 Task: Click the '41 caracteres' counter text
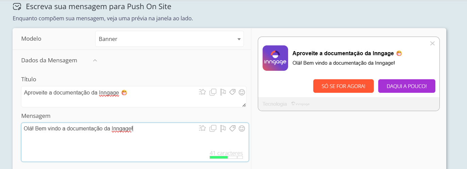click(226, 153)
